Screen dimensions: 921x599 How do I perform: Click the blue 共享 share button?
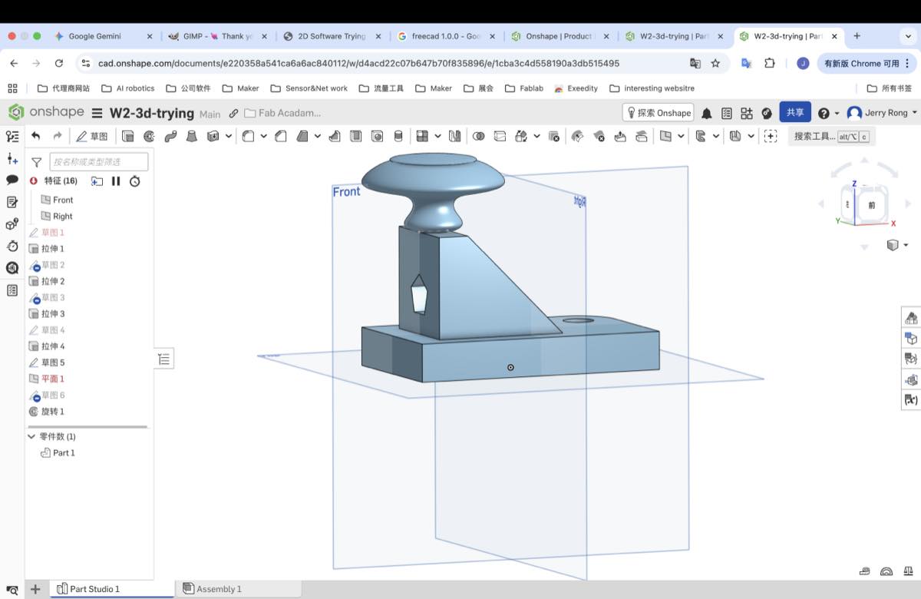click(x=794, y=112)
